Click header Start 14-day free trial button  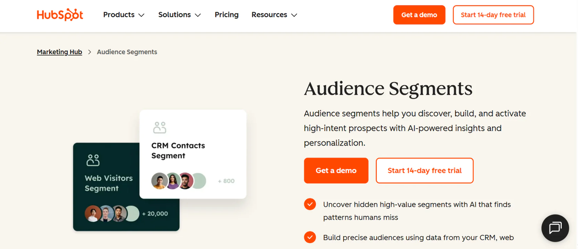click(493, 15)
